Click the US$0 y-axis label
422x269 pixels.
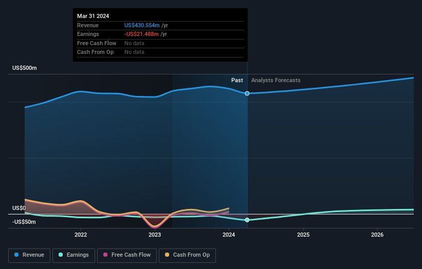19,208
